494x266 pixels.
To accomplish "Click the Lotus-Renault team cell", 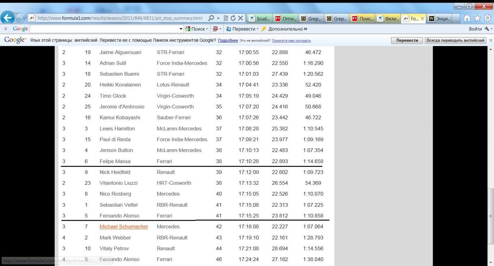I will point(173,85).
